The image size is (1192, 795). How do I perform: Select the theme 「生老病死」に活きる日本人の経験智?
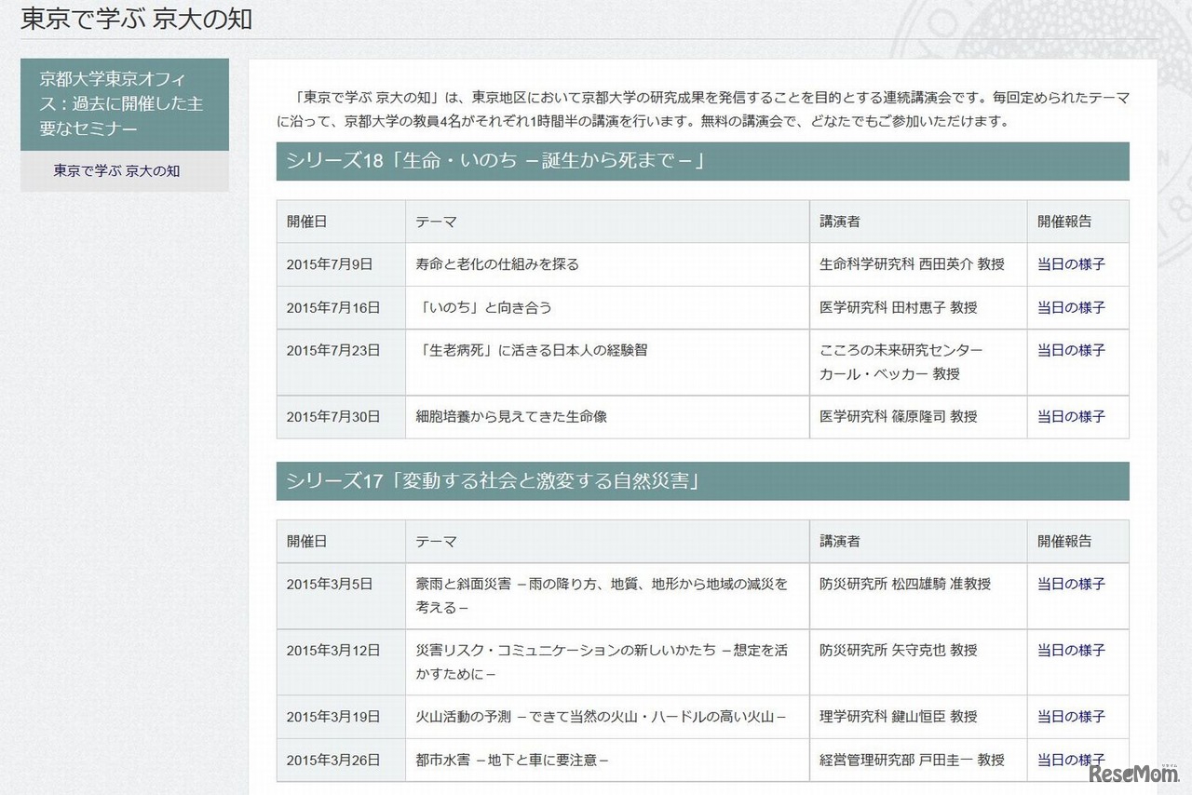pos(532,350)
